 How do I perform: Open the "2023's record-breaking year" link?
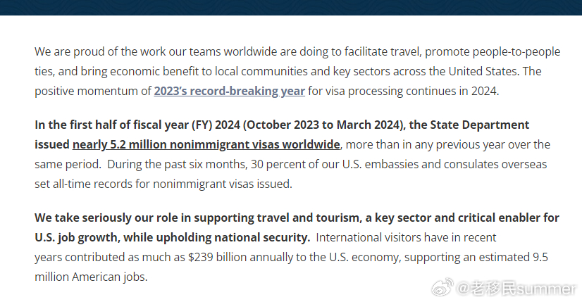[230, 92]
